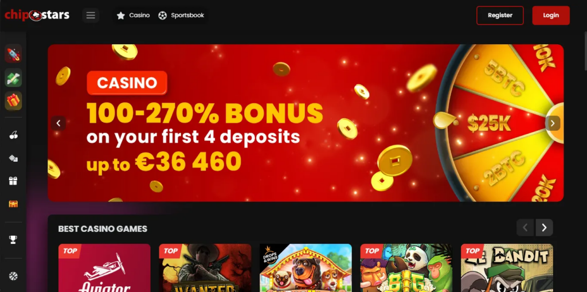Click the chipstars logo
This screenshot has width=587, height=292.
(x=37, y=15)
